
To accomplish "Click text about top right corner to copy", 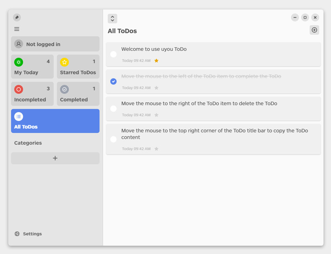I will click(x=215, y=134).
